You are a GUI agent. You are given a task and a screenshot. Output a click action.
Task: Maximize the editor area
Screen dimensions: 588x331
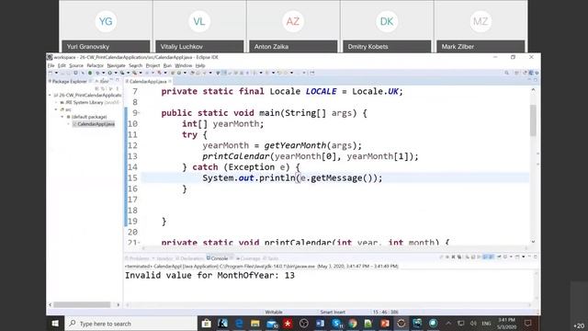[x=536, y=80]
